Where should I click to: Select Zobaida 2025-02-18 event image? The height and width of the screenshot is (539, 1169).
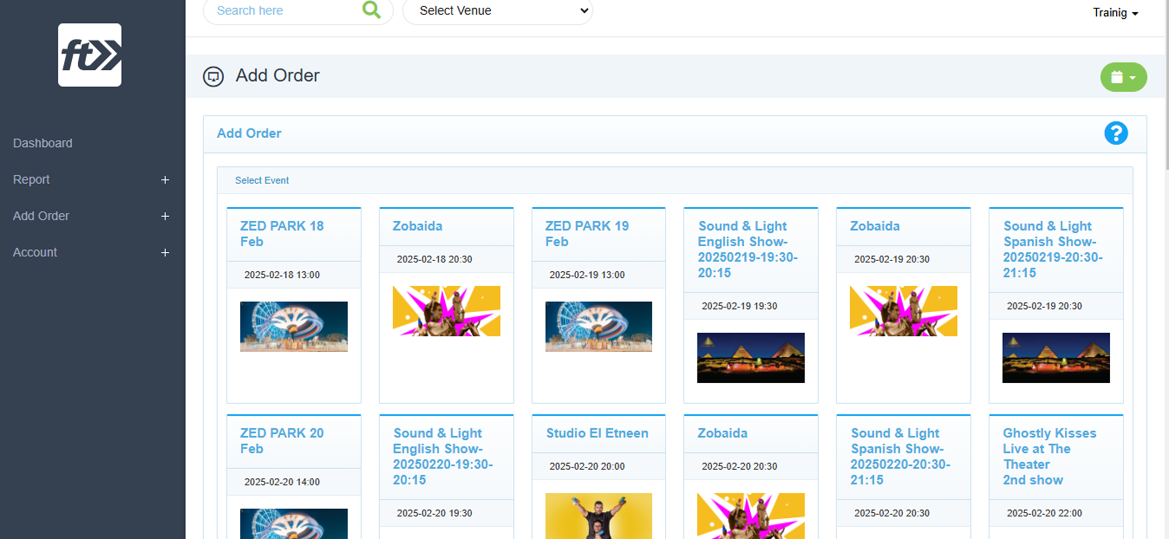446,311
